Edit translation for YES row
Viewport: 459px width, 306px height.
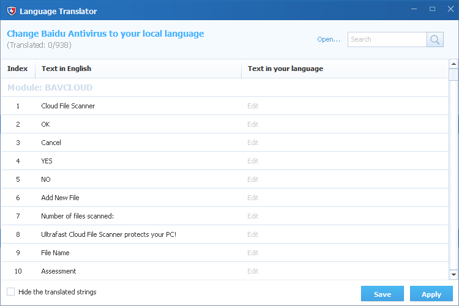pos(253,161)
